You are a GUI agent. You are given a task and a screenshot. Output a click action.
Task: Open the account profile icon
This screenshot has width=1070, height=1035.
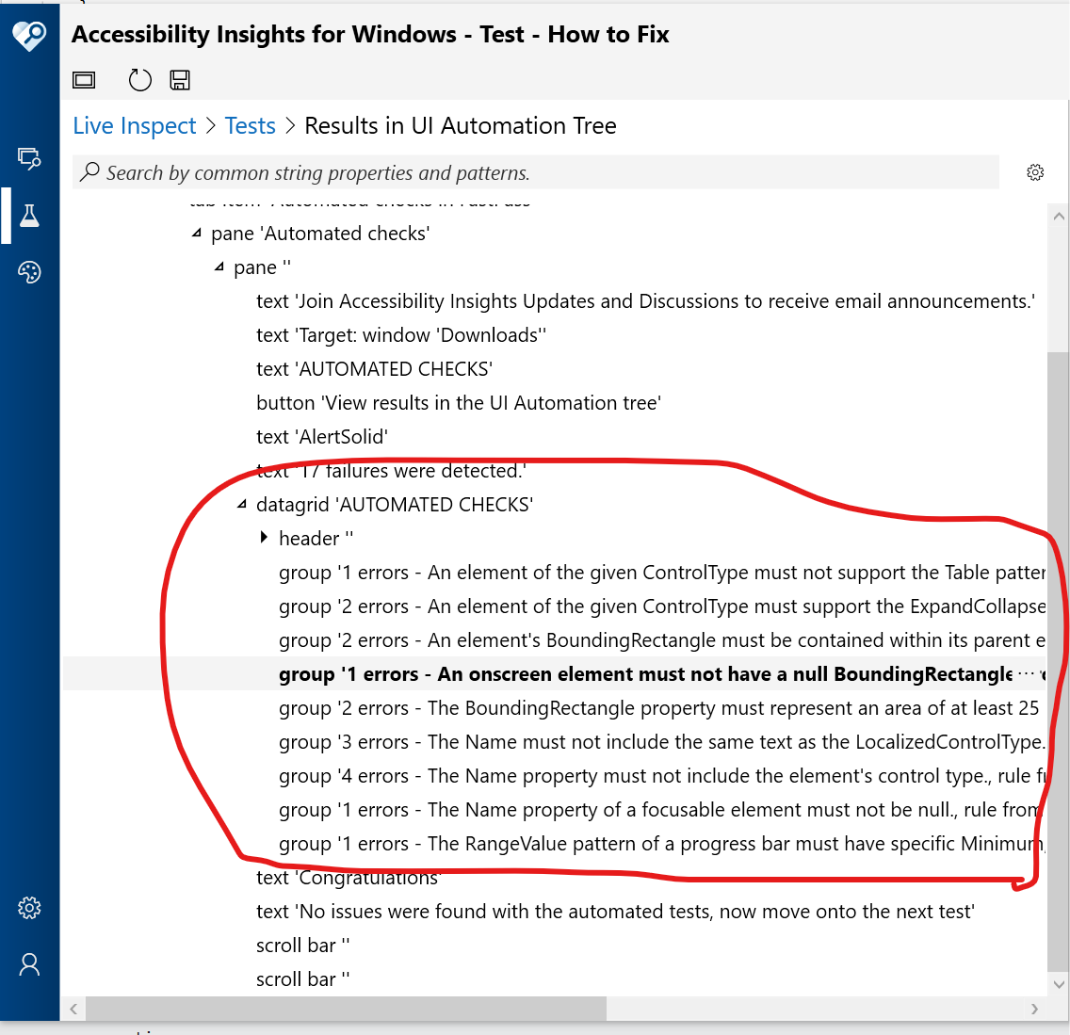29,963
